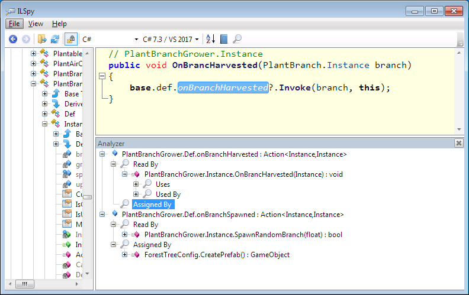Collapse the code block fold marker
The width and height of the screenshot is (469, 295).
click(x=102, y=76)
